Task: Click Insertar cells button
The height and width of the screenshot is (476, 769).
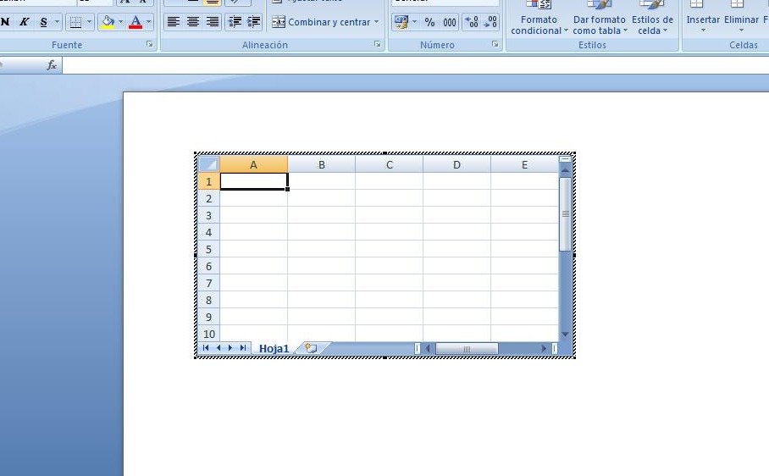Action: click(x=703, y=17)
